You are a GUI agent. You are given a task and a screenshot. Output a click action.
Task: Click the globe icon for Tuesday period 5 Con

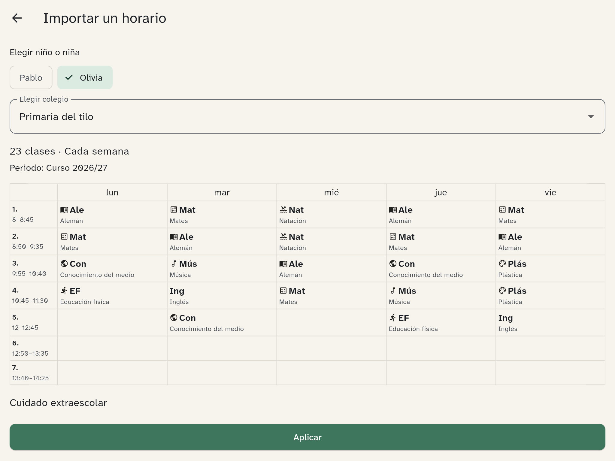[x=174, y=318]
